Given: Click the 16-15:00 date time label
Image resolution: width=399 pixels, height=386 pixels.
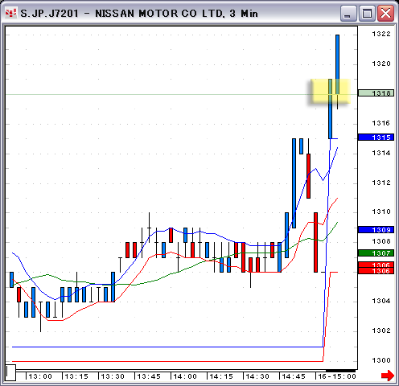Looking at the screenshot, I should click(337, 376).
